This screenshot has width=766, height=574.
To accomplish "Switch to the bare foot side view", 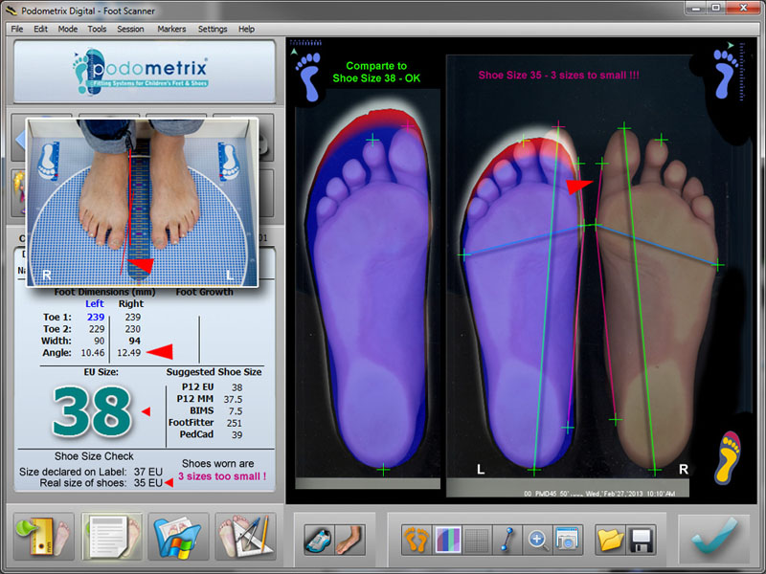I will pyautogui.click(x=349, y=540).
